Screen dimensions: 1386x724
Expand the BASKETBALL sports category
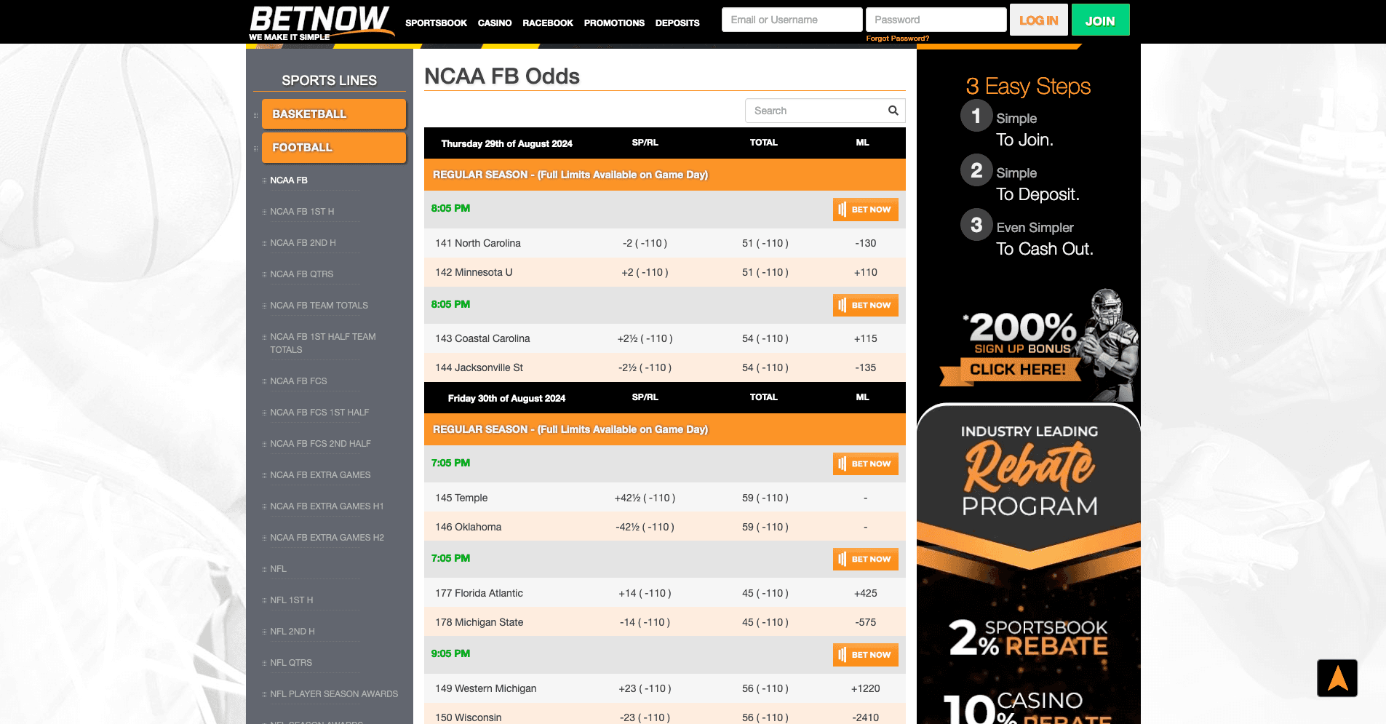click(x=333, y=114)
